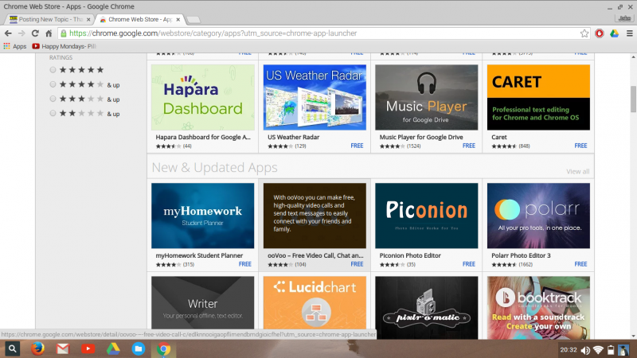The width and height of the screenshot is (637, 358).
Task: Open the launcher search icon on the shelf
Action: 12,348
